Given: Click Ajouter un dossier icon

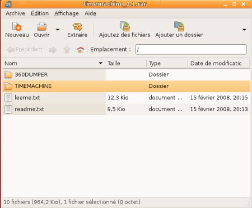Looking at the screenshot, I should [179, 26].
